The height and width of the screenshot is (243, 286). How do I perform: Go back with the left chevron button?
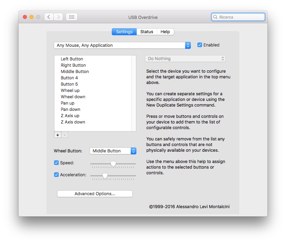(49, 17)
